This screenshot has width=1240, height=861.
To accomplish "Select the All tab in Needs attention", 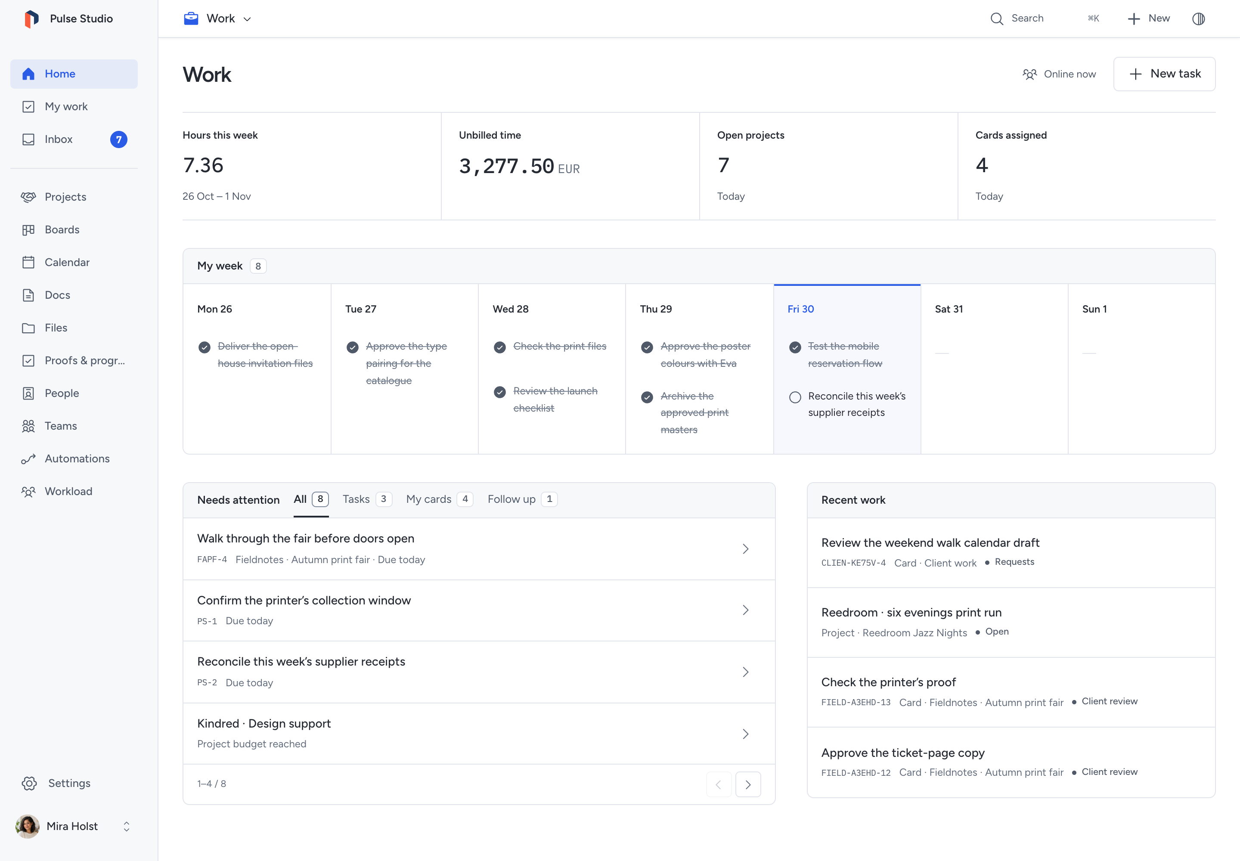I will (311, 499).
